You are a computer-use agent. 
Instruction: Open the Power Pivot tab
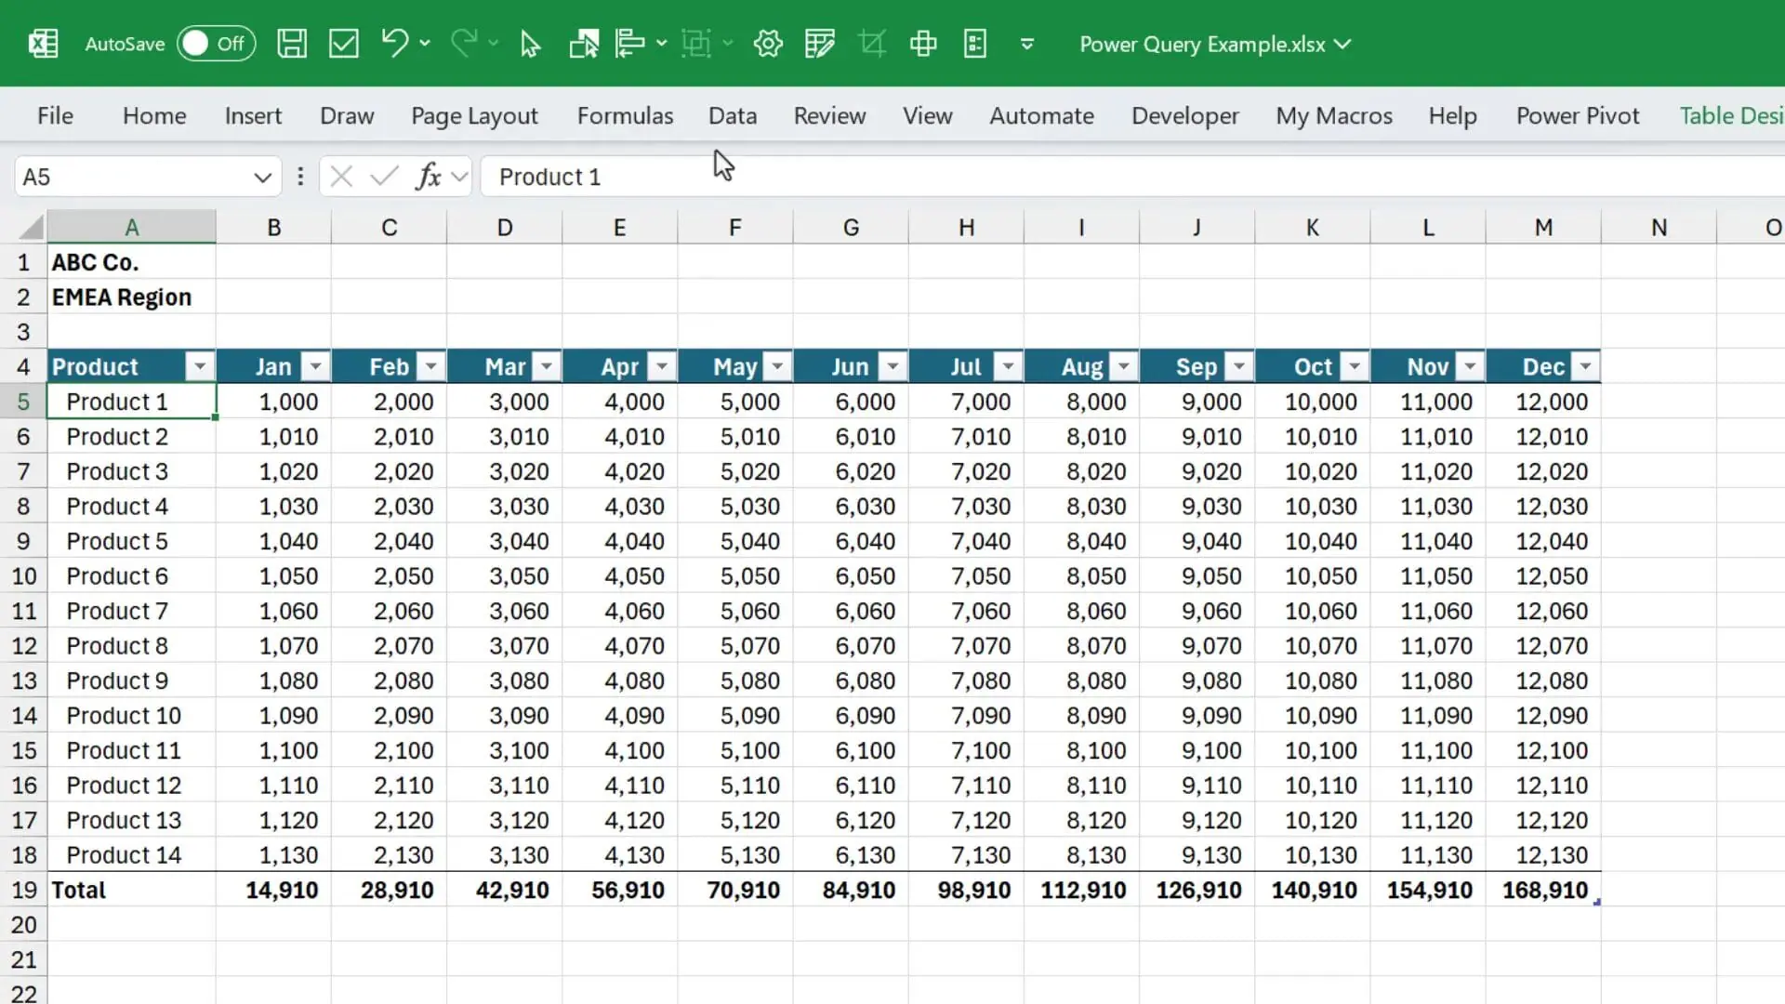(x=1577, y=115)
